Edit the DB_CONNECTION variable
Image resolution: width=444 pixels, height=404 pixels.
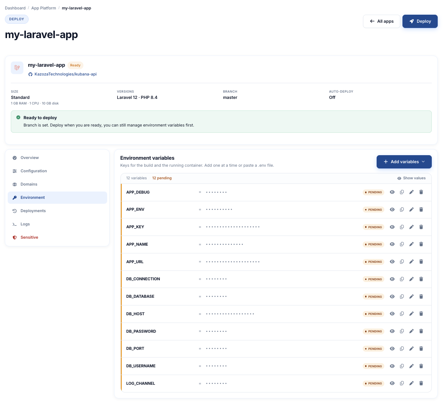412,279
